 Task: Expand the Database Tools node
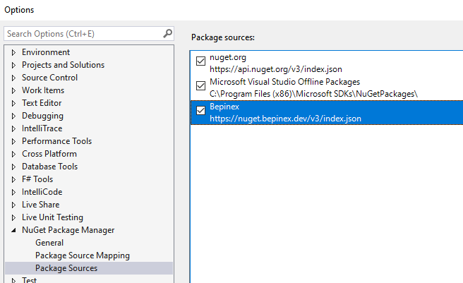(13, 167)
